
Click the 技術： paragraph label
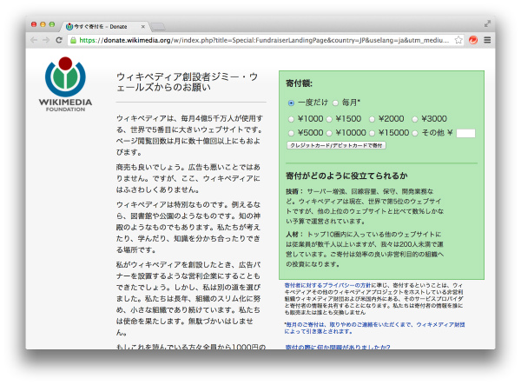(294, 191)
